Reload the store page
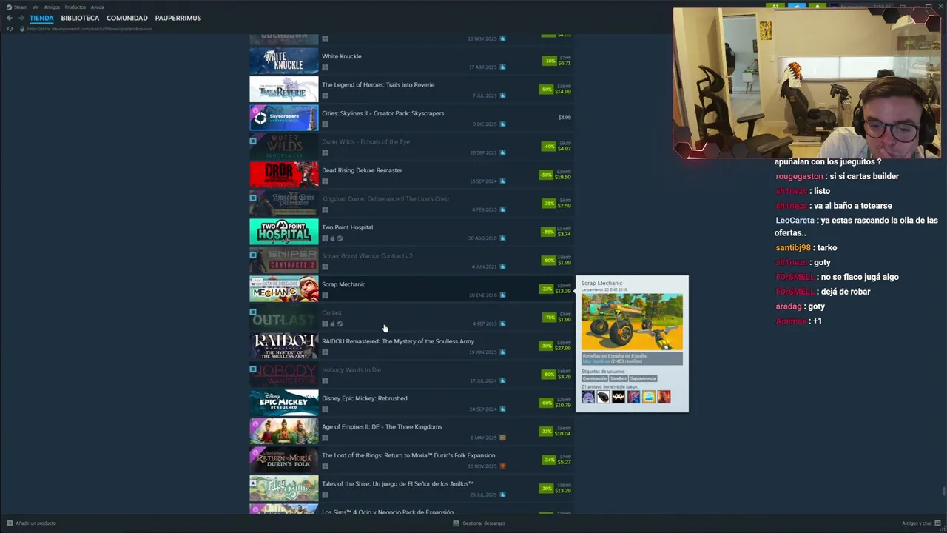947x533 pixels. [10, 29]
